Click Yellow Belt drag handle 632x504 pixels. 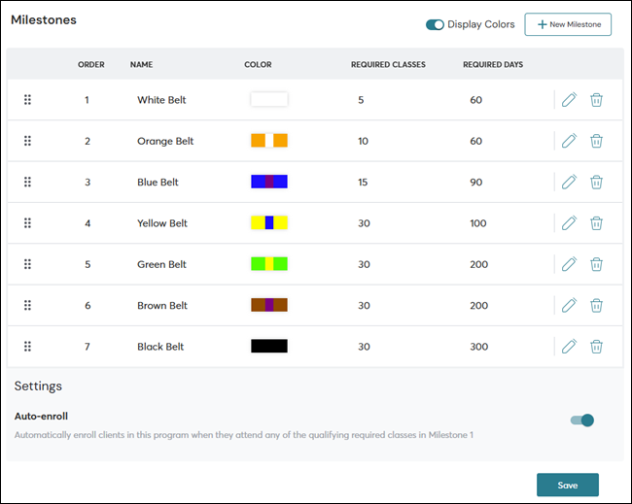pos(27,223)
